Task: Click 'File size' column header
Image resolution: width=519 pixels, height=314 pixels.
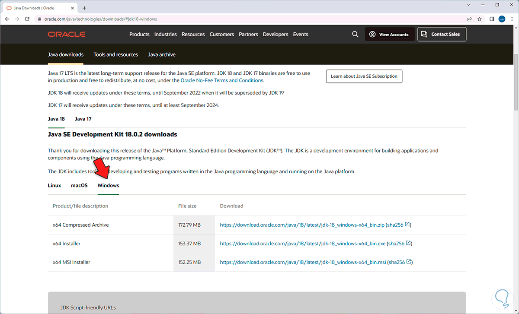Action: pos(188,206)
